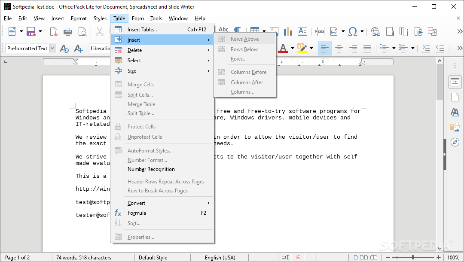Switch to single-page view in status bar
The image size is (464, 262).
(x=356, y=257)
